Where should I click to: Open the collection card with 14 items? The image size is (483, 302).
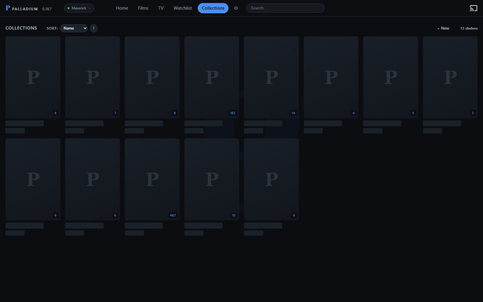271,77
